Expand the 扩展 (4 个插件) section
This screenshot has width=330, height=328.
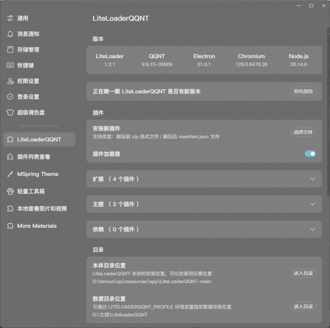pyautogui.click(x=204, y=179)
